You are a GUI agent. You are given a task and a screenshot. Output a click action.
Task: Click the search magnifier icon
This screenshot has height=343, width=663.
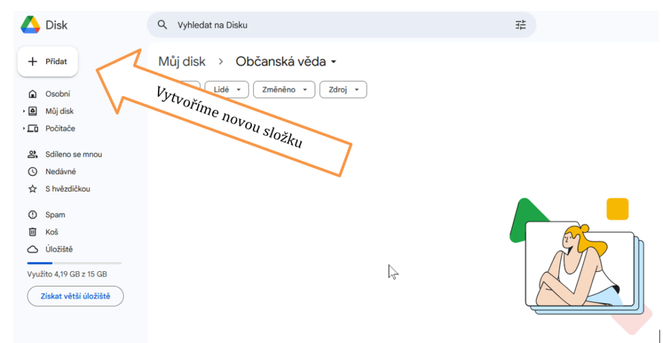[163, 25]
